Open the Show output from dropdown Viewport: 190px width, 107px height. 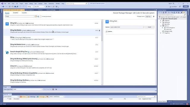28,89
